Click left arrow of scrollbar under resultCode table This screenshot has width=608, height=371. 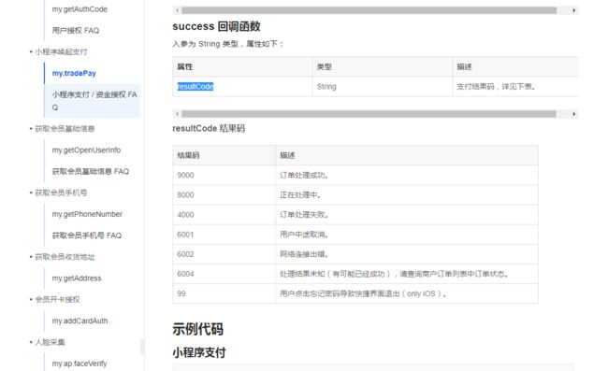click(177, 114)
